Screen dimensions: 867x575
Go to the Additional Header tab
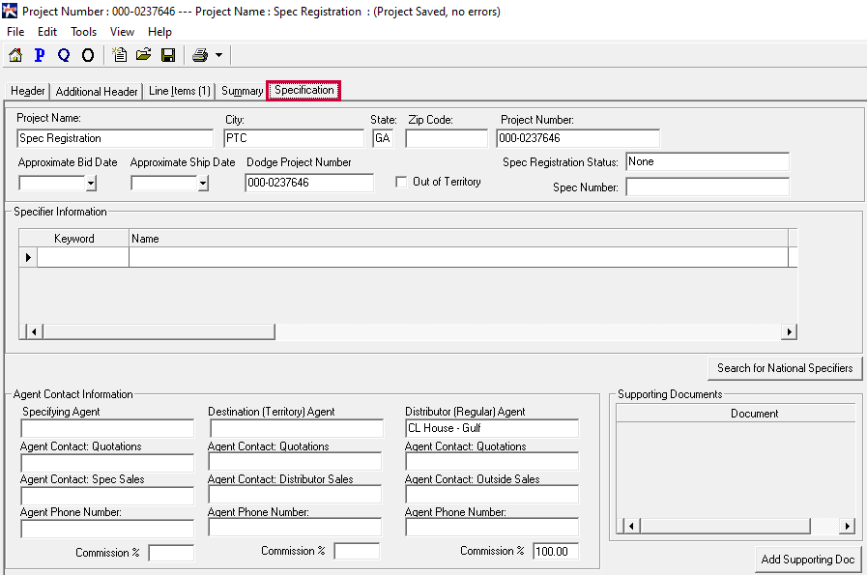click(x=97, y=92)
